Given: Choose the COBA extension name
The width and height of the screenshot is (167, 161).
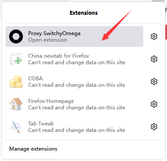Looking at the screenshot, I should 35,79.
